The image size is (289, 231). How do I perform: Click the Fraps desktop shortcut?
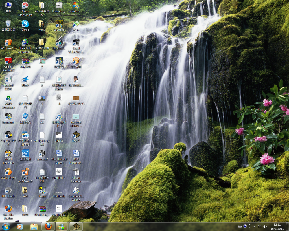(42, 191)
